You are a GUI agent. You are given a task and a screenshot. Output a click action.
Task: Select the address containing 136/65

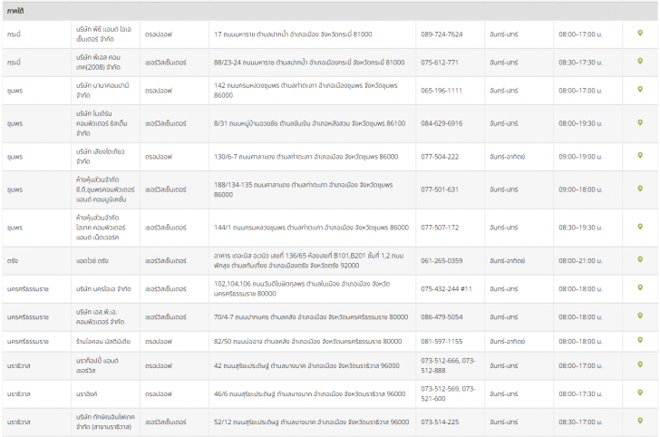coord(308,261)
